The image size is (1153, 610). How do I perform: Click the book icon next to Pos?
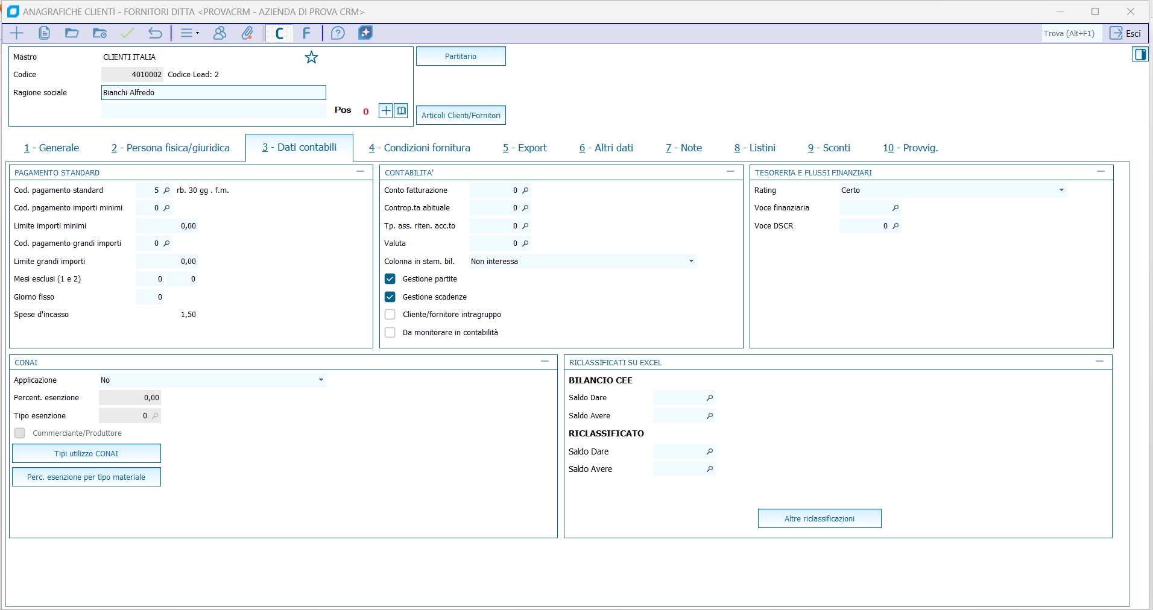401,111
